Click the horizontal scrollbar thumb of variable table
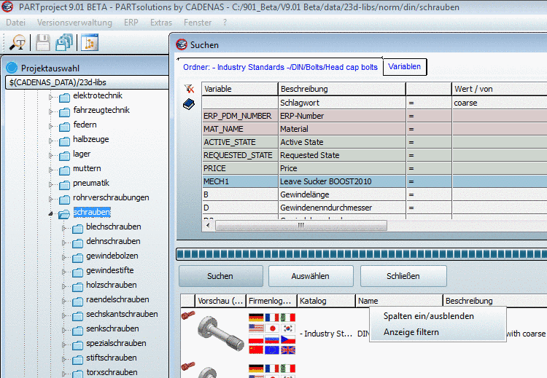The height and width of the screenshot is (378, 547). pyautogui.click(x=301, y=225)
